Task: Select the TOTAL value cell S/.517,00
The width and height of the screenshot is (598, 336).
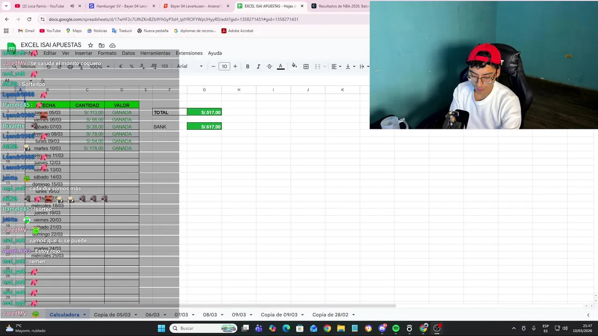Action: [204, 112]
